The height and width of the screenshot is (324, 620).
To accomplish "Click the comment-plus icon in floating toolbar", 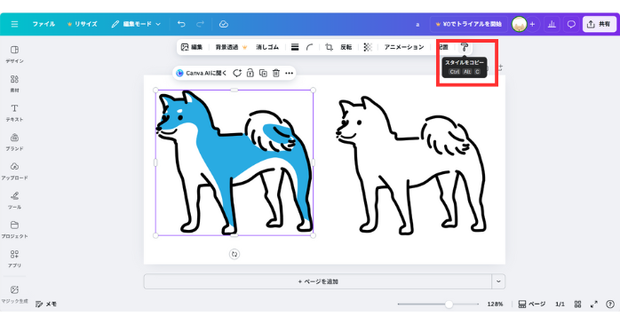I will pos(237,73).
